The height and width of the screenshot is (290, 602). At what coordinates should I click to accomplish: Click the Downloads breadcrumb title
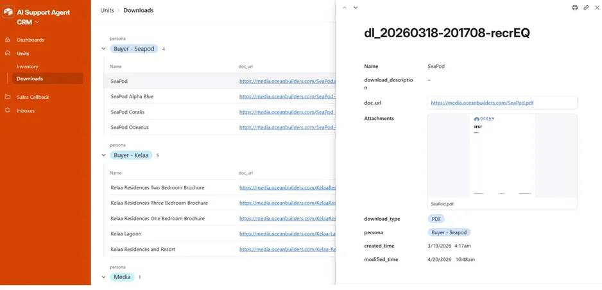(139, 10)
